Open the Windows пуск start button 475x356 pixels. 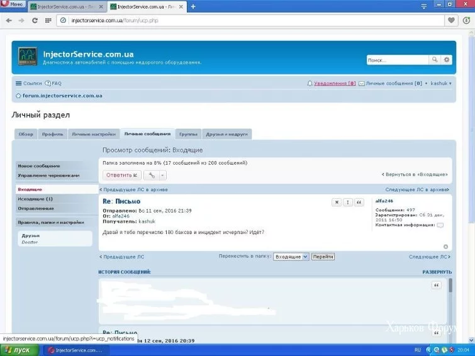[20, 350]
